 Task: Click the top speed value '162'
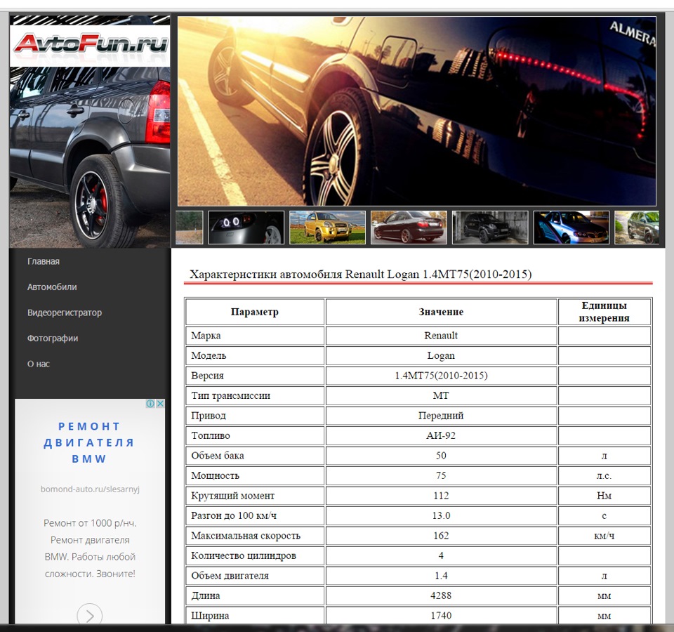441,536
